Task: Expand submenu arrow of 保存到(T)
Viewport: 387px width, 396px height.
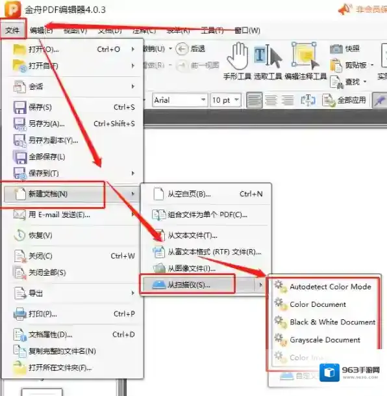Action: point(133,173)
